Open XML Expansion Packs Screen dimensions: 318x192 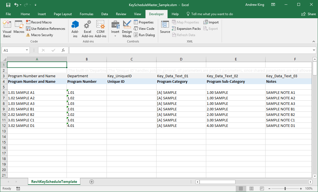click(186, 29)
